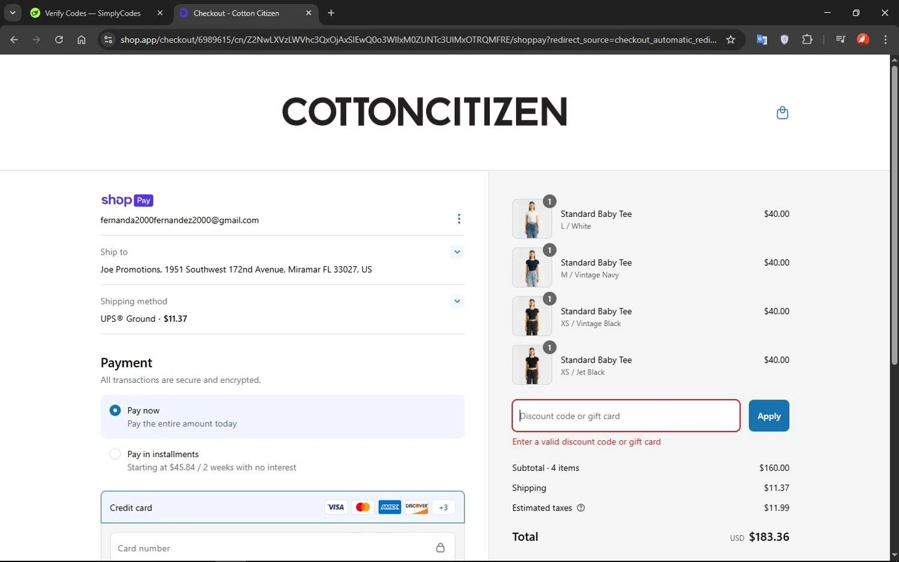Click the Credit card payment header

(282, 507)
